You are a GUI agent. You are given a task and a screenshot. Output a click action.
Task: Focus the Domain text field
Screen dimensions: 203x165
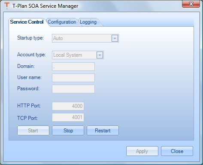click(x=73, y=67)
